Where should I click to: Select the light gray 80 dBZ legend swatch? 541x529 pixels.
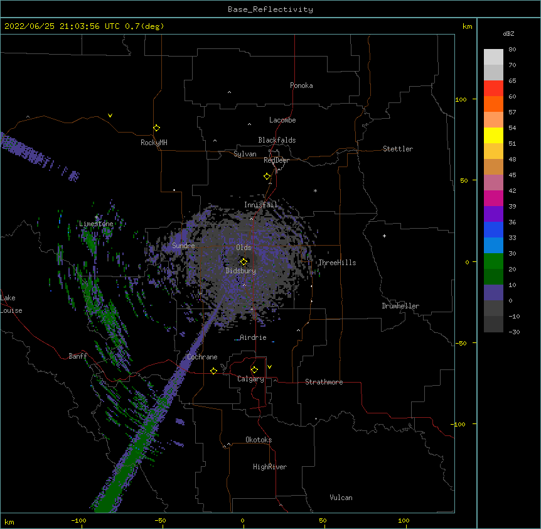(493, 57)
